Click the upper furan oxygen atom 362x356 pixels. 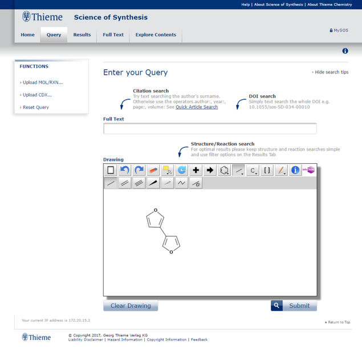pyautogui.click(x=156, y=210)
